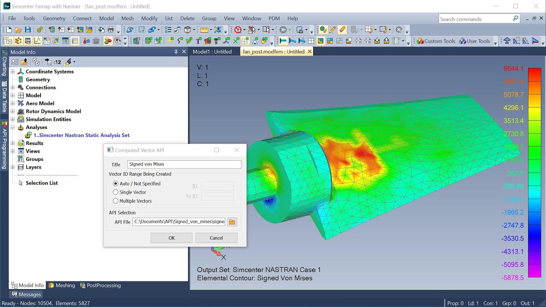Viewport: 546px width, 307px height.
Task: Expand the Coordinate Systems tree node
Action: [13, 72]
